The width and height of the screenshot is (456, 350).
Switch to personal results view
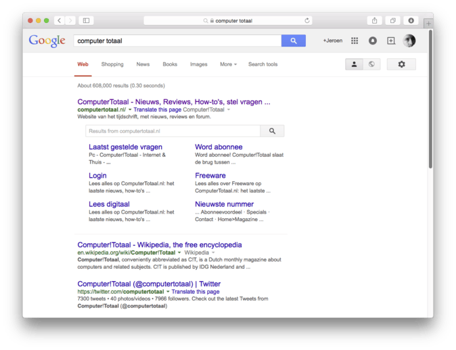click(355, 64)
